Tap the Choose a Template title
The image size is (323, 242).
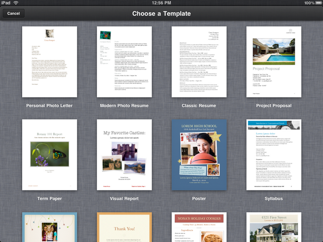[161, 14]
